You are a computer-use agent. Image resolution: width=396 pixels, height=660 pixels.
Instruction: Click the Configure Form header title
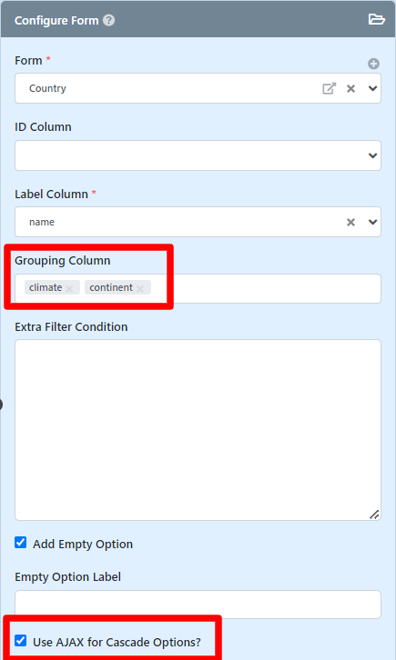point(56,21)
